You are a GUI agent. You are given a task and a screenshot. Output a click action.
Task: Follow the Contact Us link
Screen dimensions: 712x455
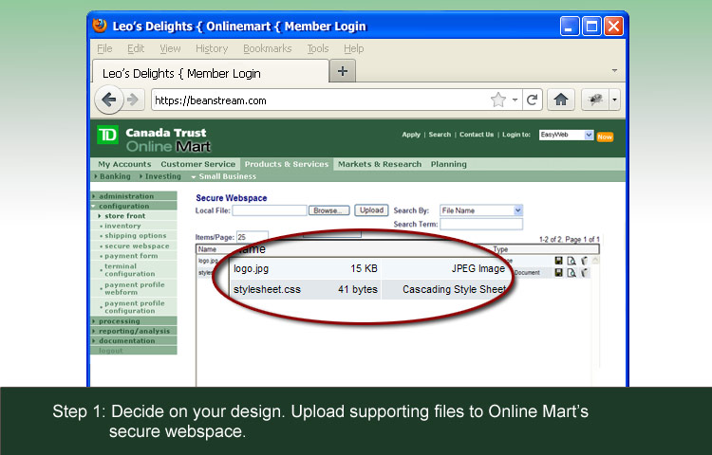[x=477, y=135]
